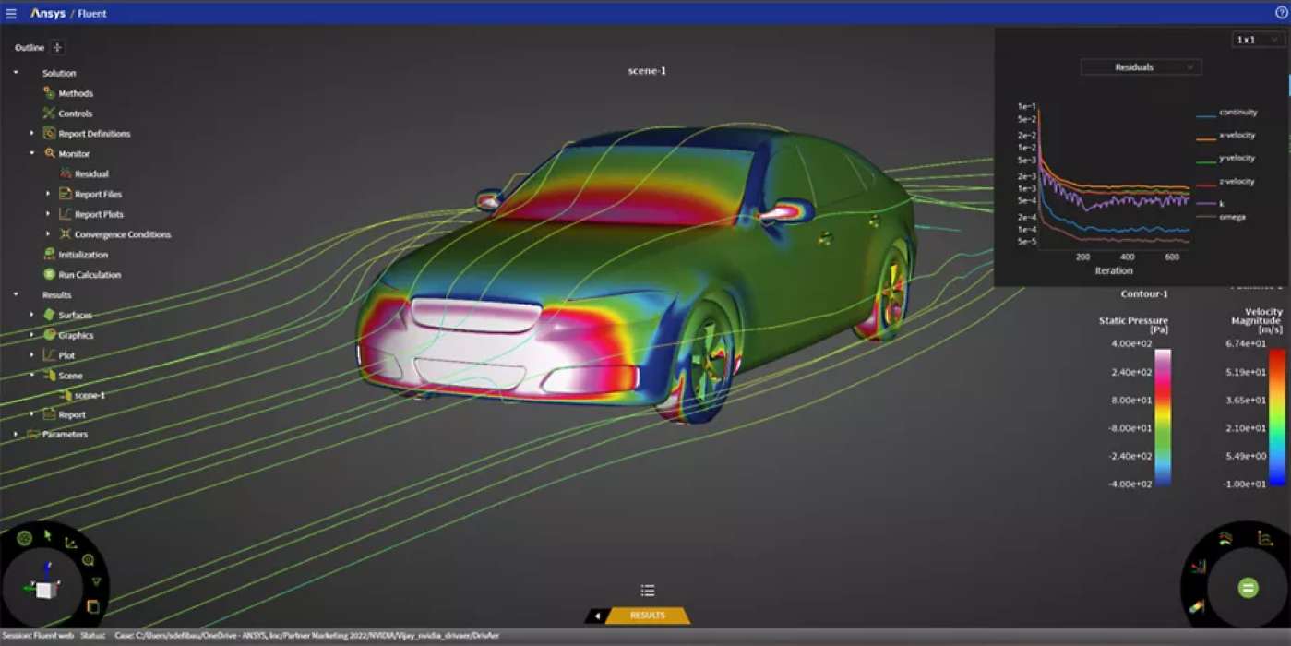Collapse the Monitor tree node

click(x=31, y=153)
